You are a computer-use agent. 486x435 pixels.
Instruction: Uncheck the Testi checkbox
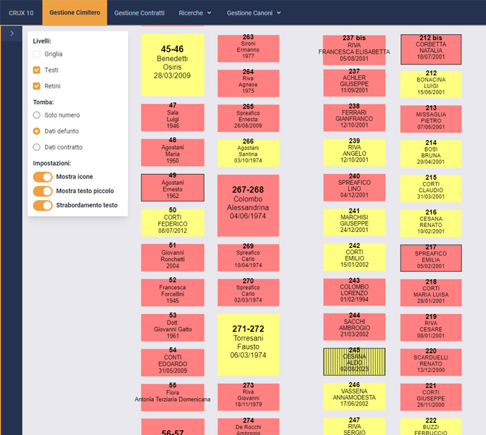[x=36, y=70]
